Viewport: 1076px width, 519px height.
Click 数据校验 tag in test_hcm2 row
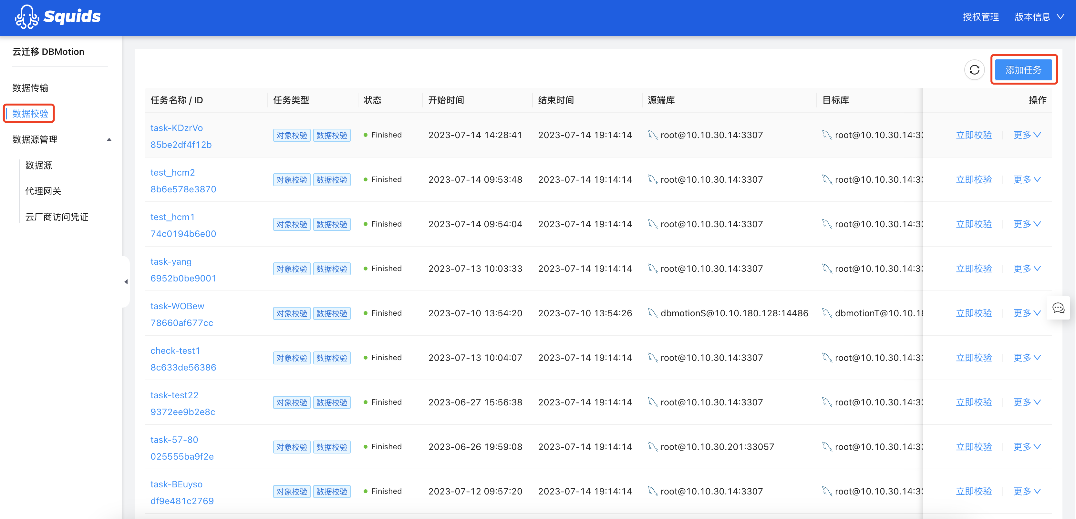[332, 180]
